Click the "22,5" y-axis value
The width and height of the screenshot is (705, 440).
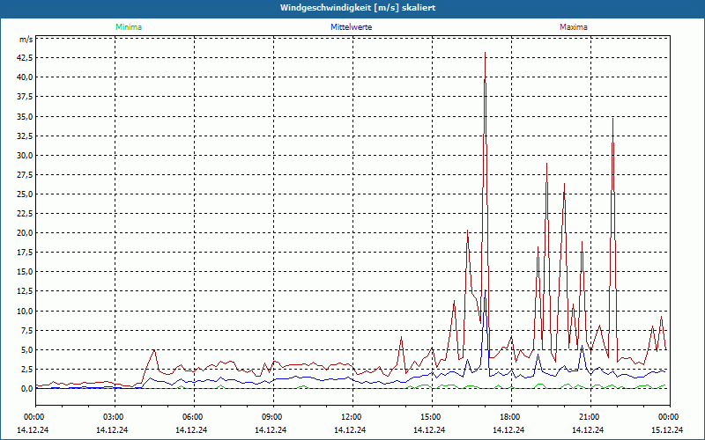(25, 213)
